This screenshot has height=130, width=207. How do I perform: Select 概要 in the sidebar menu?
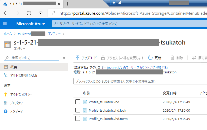34,67
